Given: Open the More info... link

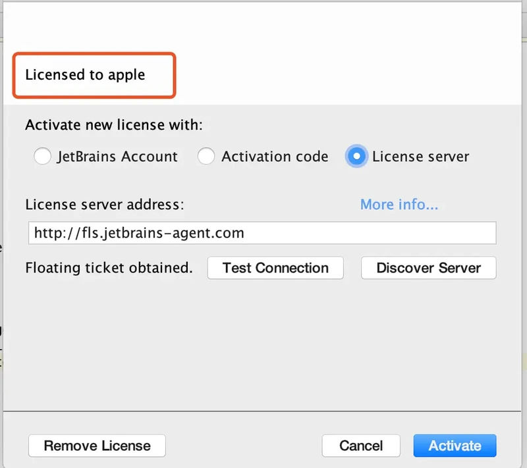Looking at the screenshot, I should (x=399, y=205).
